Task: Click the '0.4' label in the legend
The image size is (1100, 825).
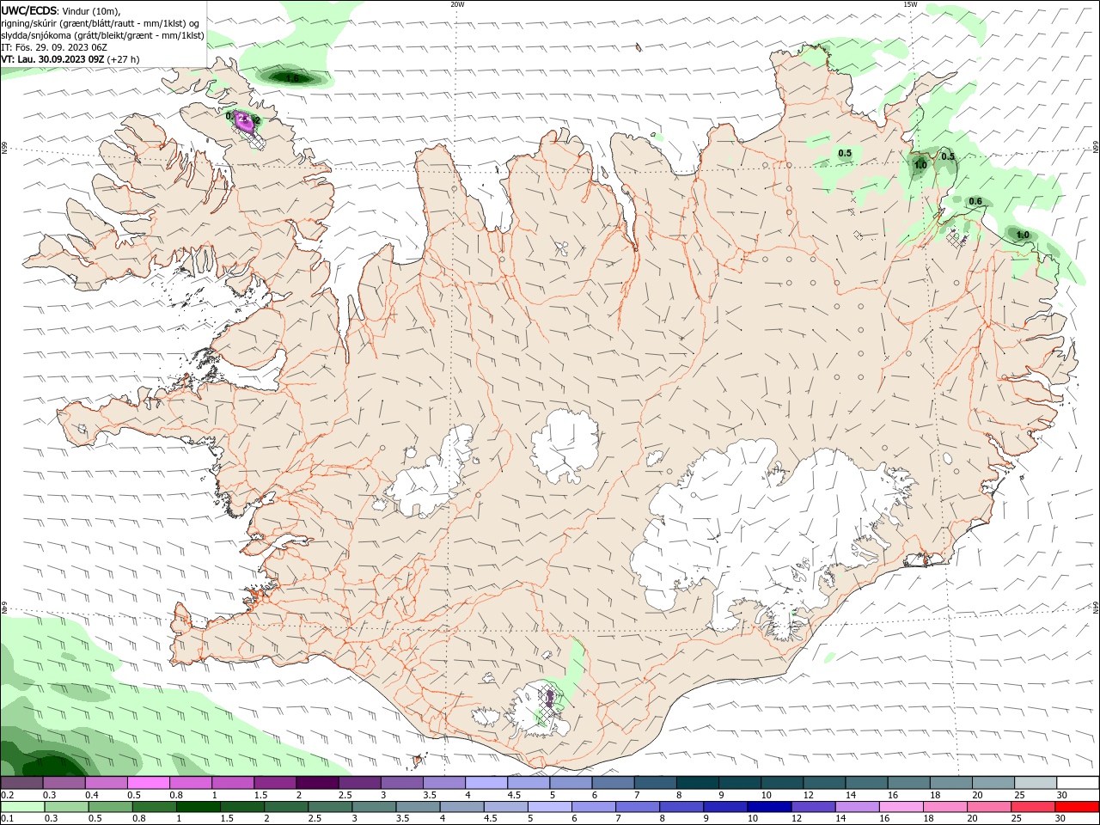Action: 92,796
